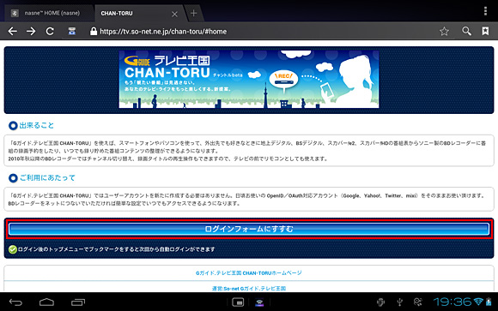
Task: Star this page as a favorite
Action: click(444, 31)
